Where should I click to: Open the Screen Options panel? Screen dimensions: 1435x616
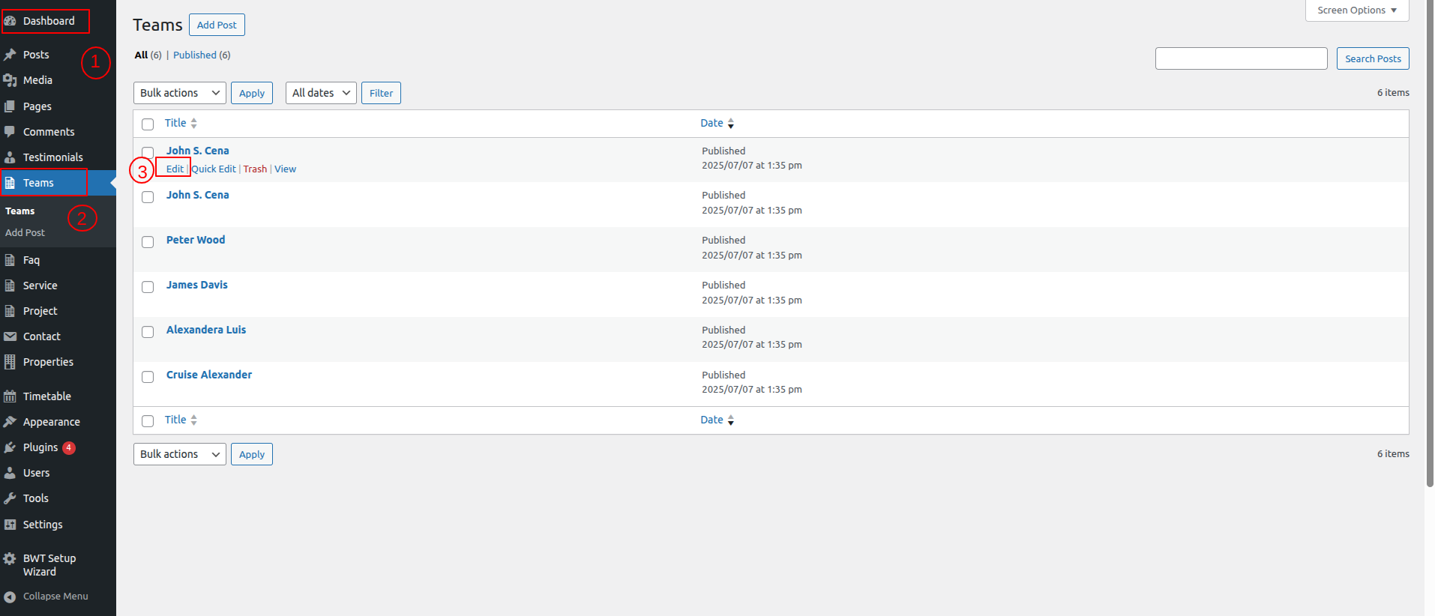pos(1356,10)
